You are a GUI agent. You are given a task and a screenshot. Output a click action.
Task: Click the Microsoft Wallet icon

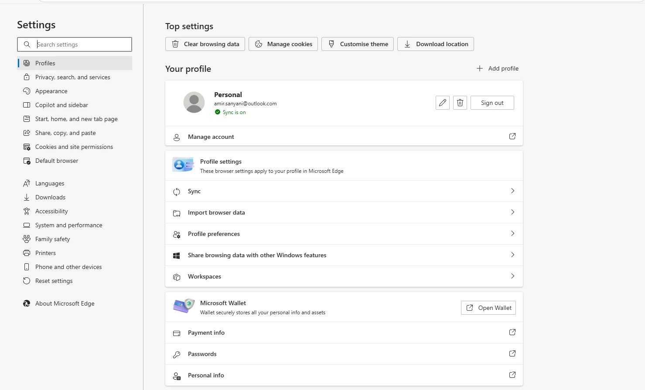click(x=183, y=306)
